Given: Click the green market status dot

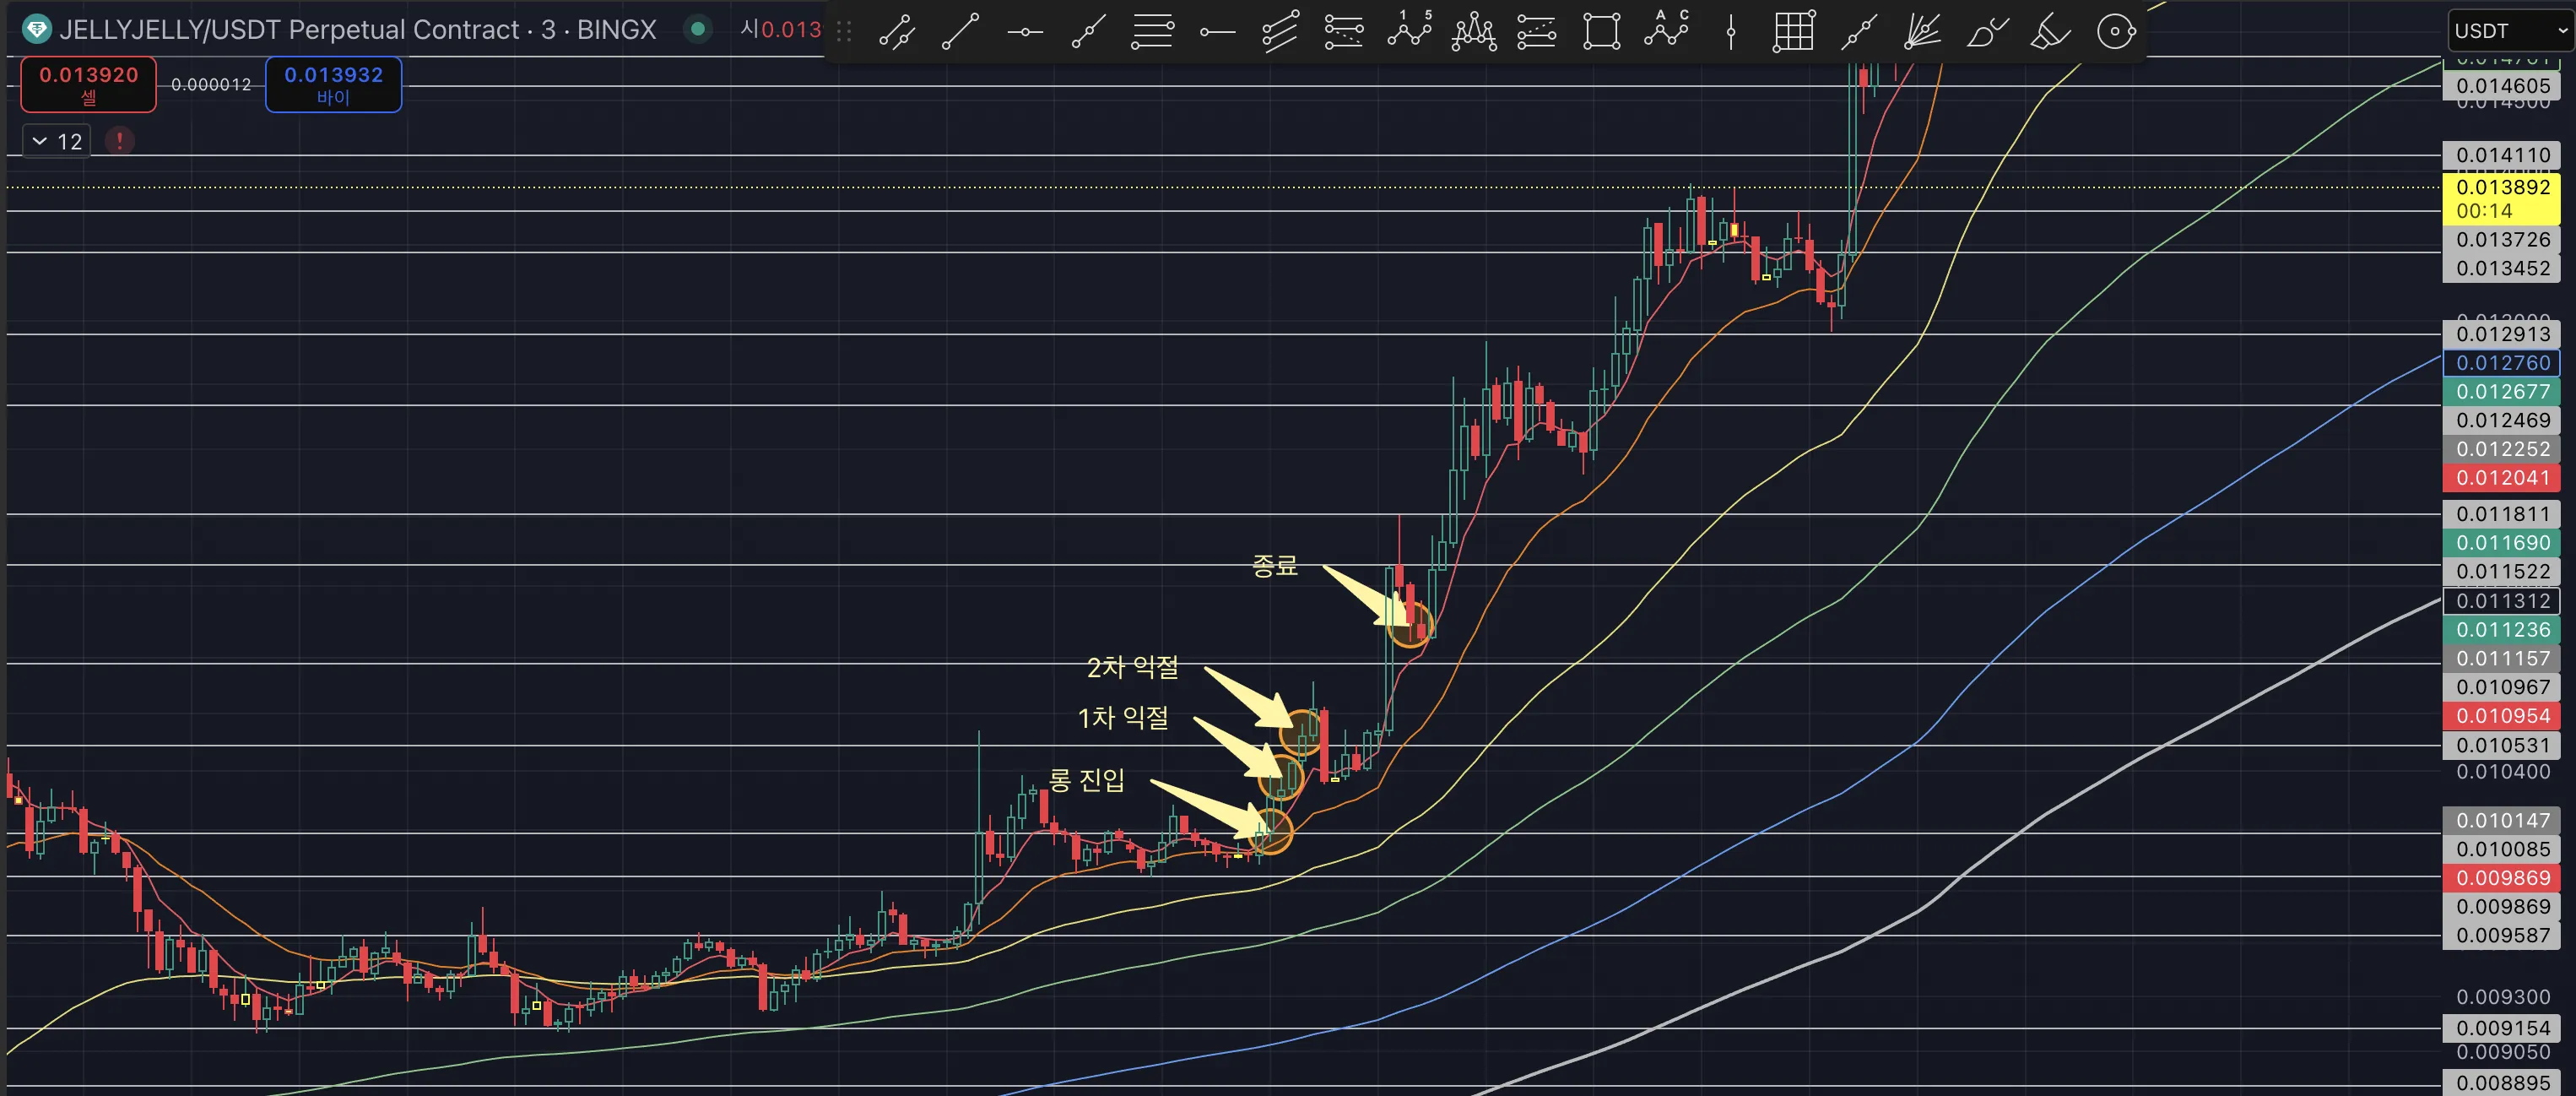Looking at the screenshot, I should [698, 29].
